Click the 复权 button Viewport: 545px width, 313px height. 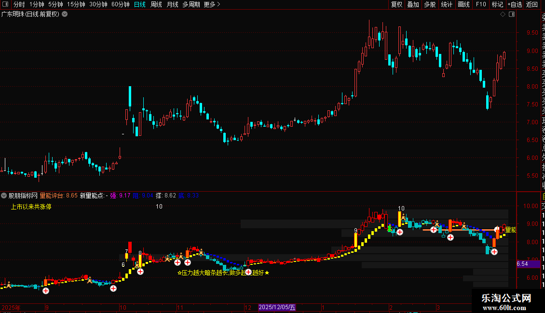396,4
